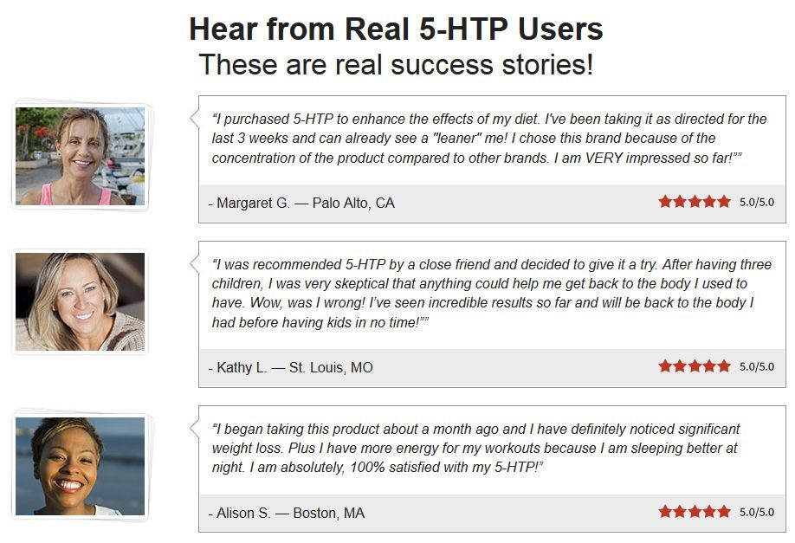Click the reviewer photo beside Kathy L.'s review
795x543 pixels.
click(x=81, y=301)
